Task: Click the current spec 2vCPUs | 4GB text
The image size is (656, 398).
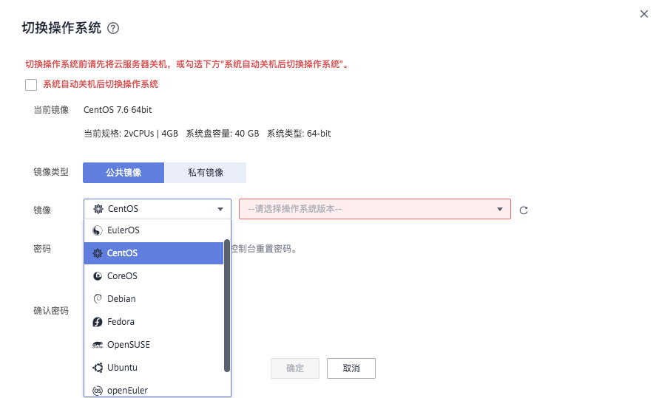Action: coord(131,134)
